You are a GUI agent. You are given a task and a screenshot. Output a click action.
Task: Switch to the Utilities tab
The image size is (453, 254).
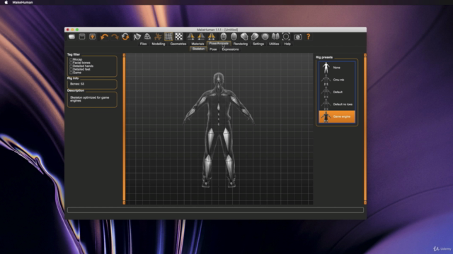(x=274, y=44)
